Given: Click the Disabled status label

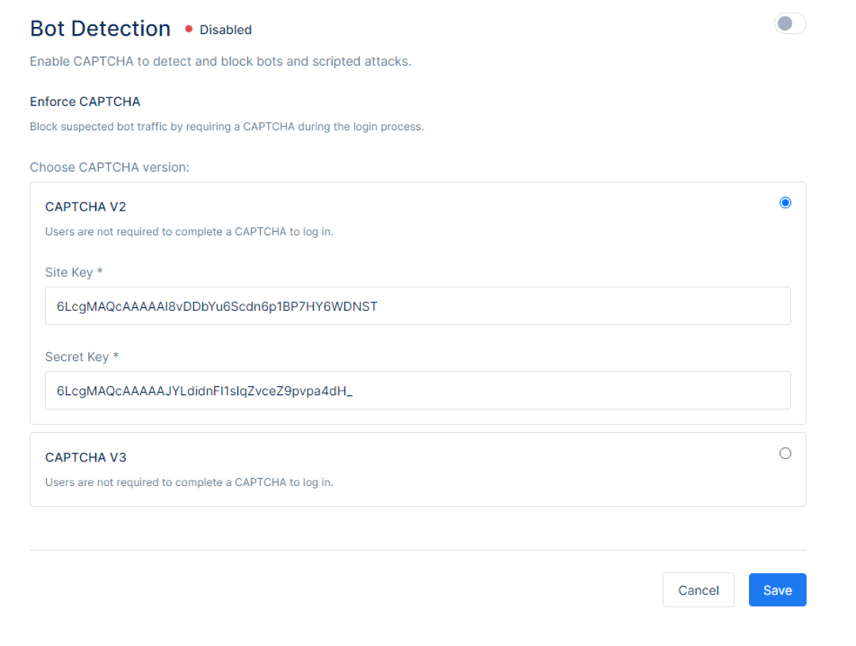Looking at the screenshot, I should pyautogui.click(x=225, y=29).
